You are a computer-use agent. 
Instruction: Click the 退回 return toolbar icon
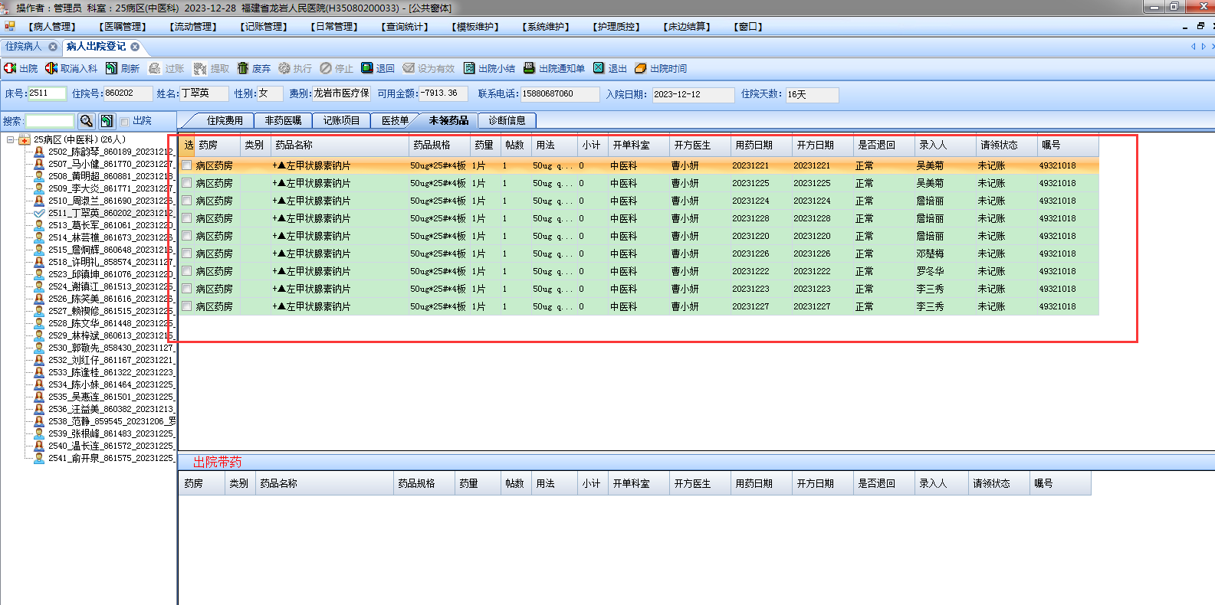click(367, 68)
